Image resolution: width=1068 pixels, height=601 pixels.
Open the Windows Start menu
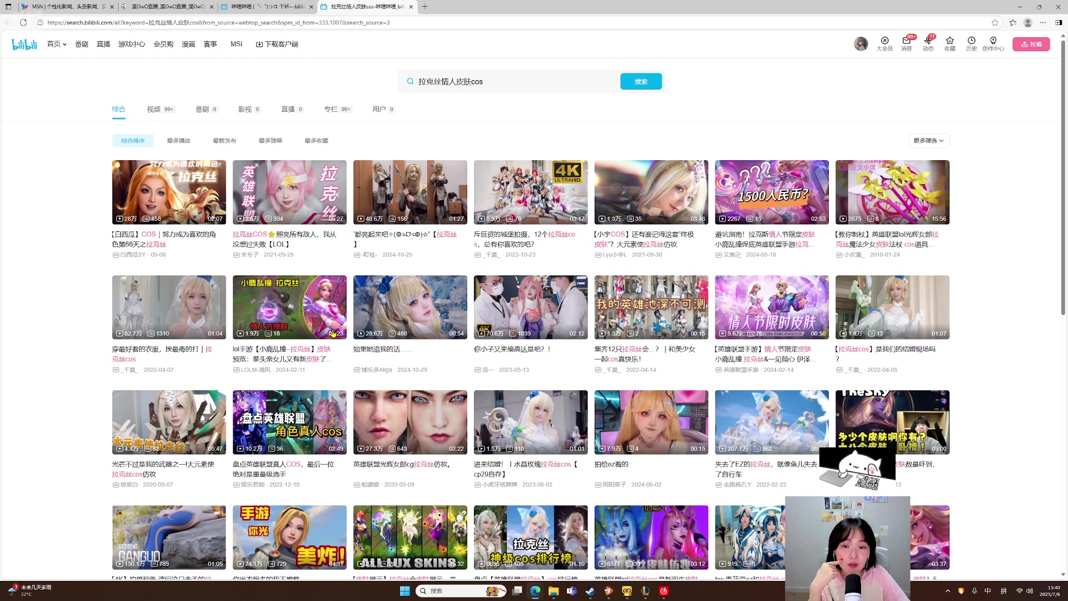405,591
